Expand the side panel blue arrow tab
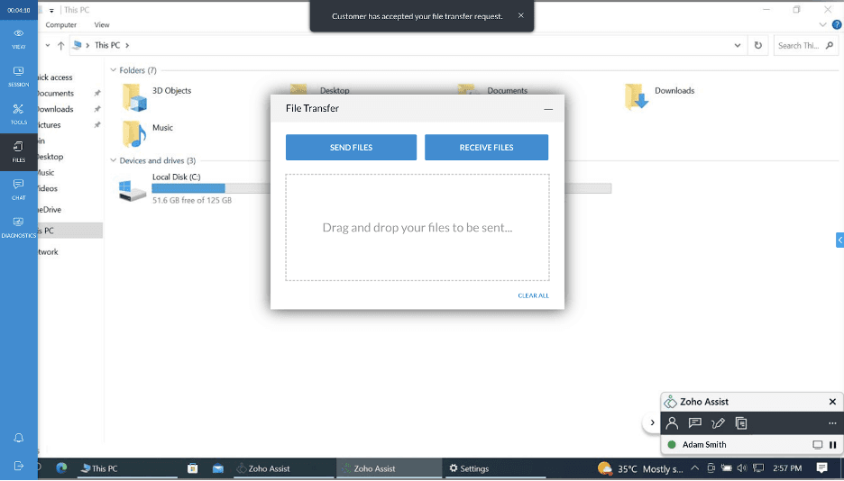Viewport: 844px width, 481px height. pos(839,240)
